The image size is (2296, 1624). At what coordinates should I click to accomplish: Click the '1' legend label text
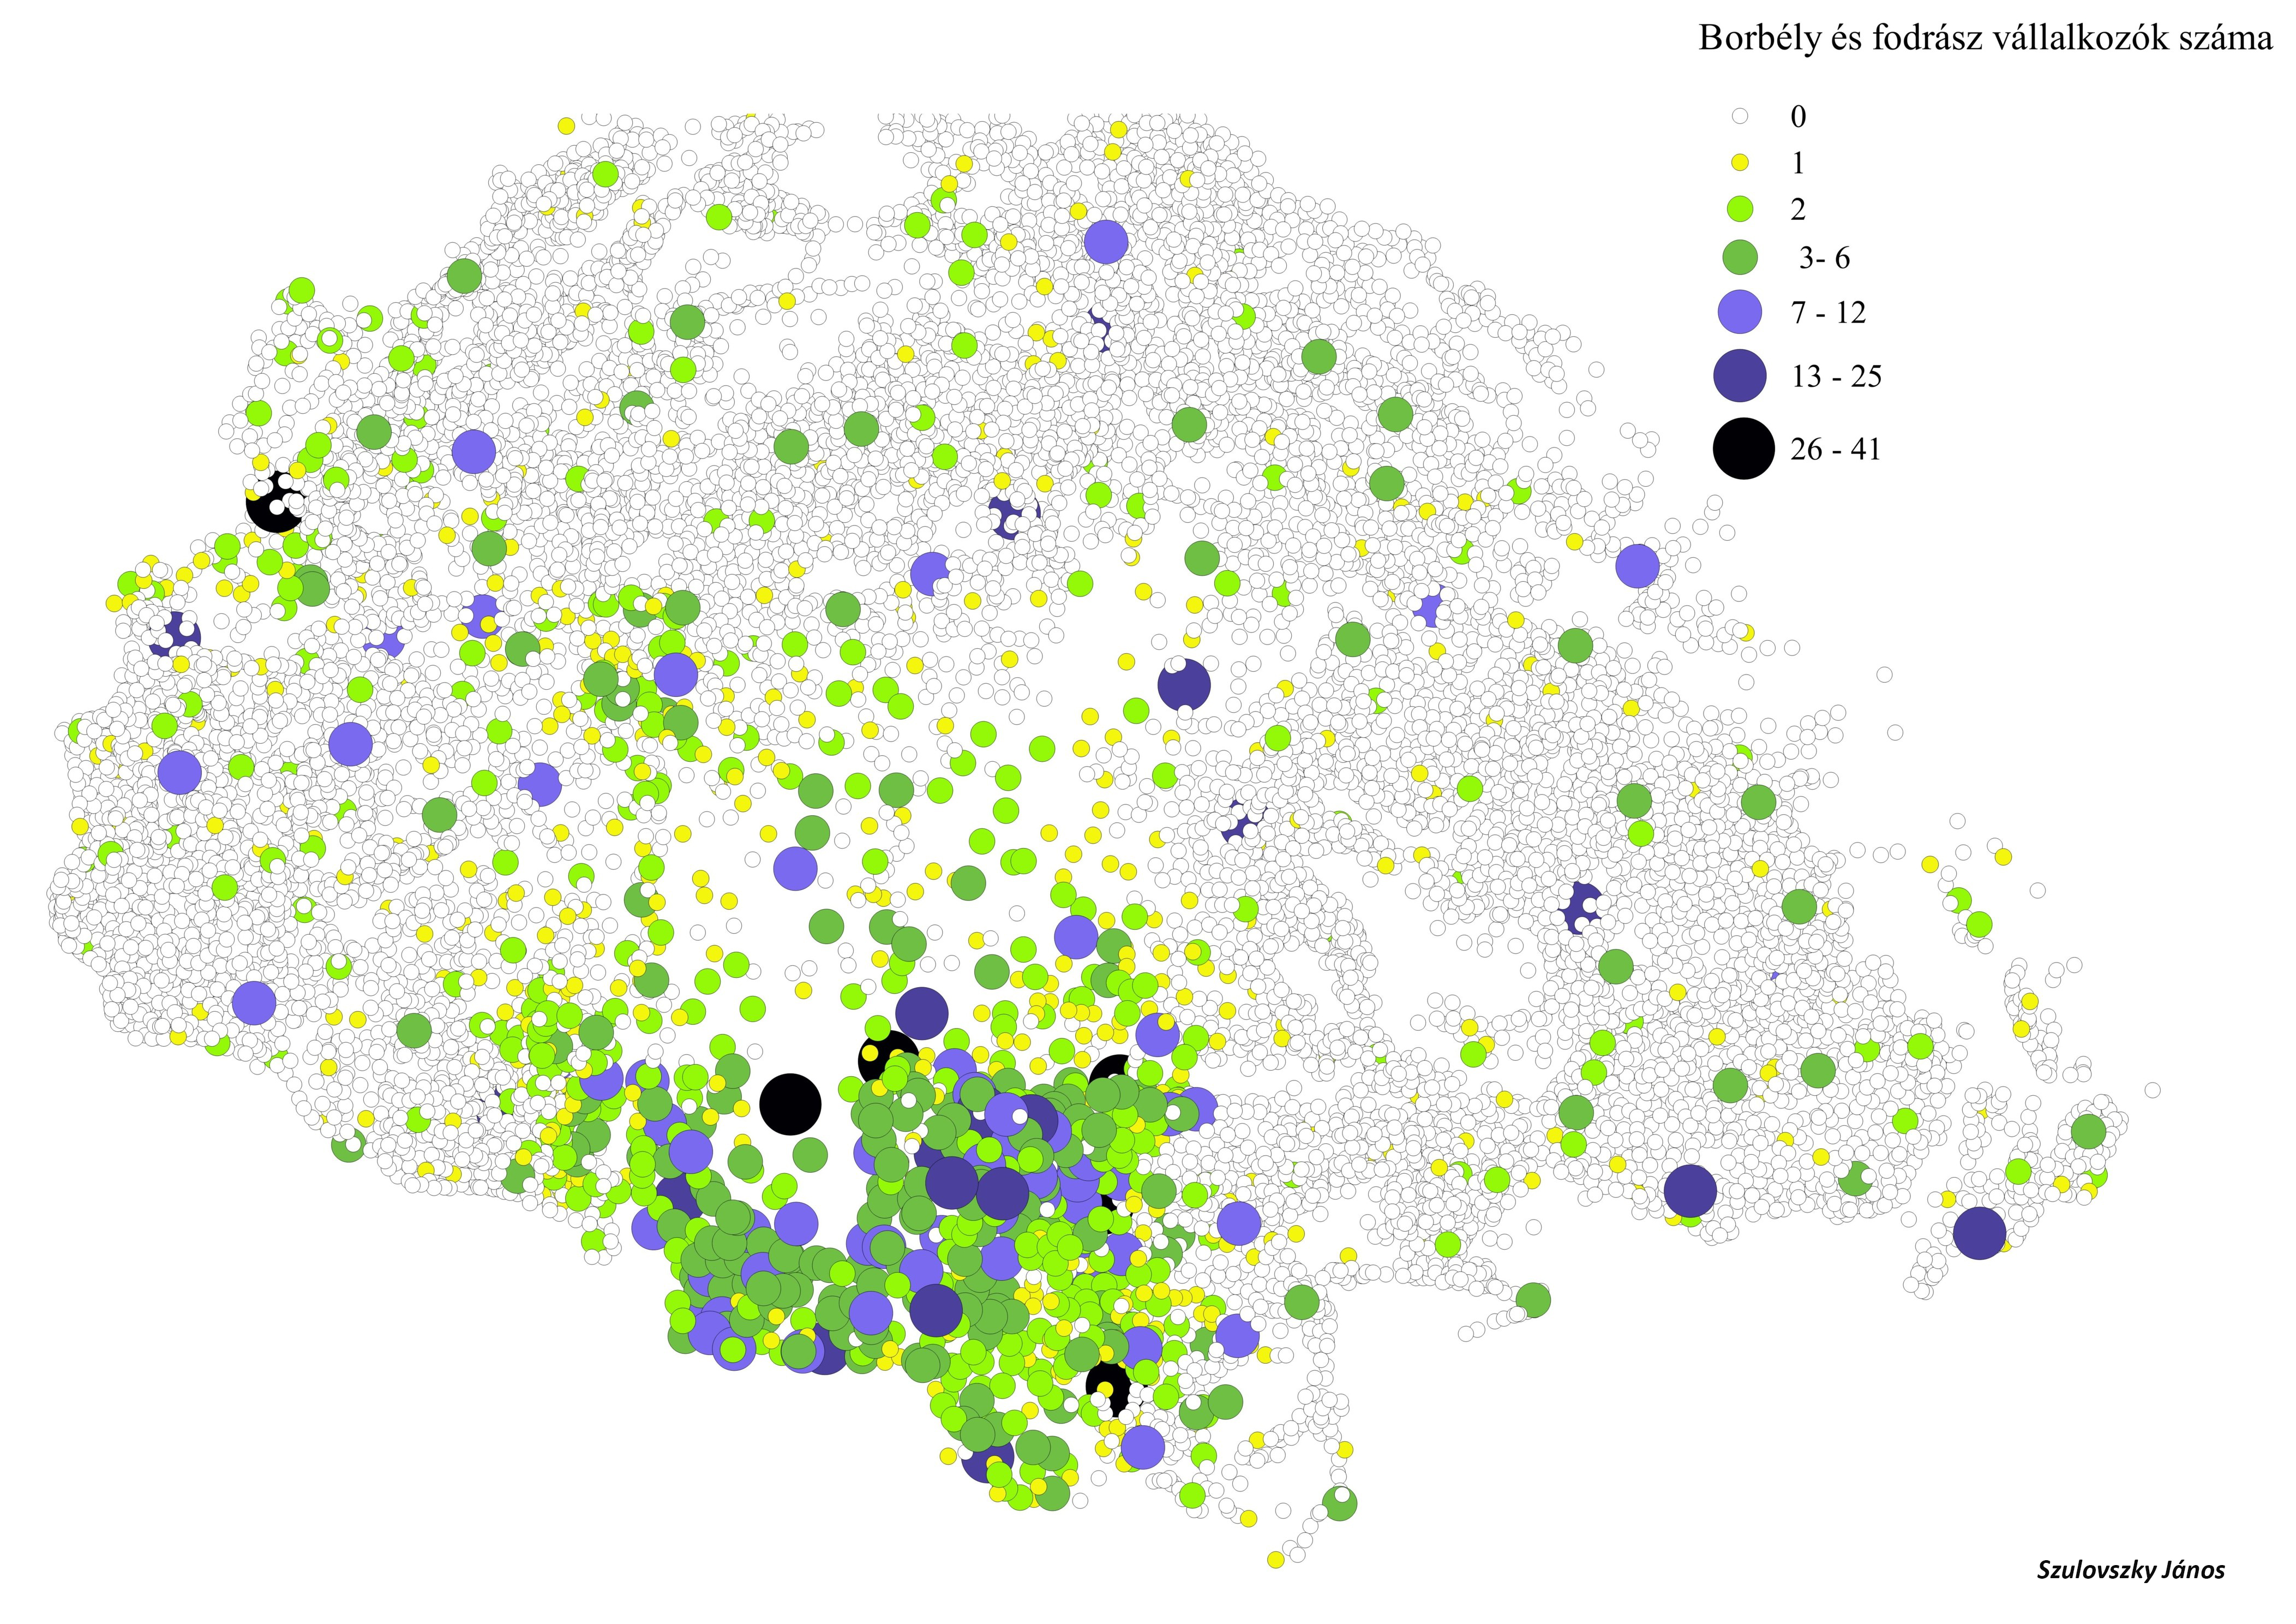(1798, 163)
